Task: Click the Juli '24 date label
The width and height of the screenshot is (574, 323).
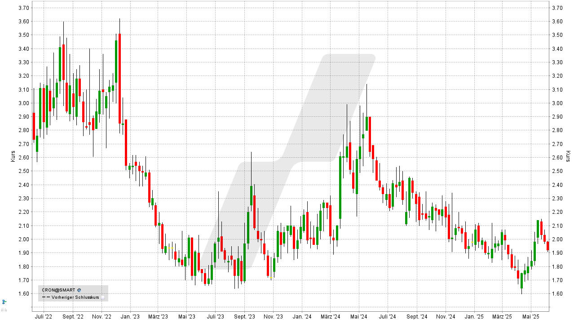Action: click(x=387, y=317)
